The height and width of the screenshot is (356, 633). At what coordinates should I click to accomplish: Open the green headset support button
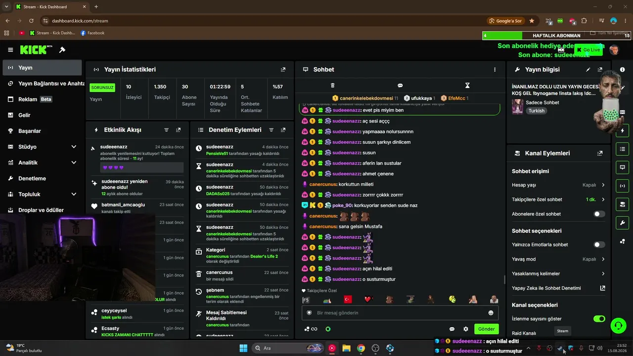(x=618, y=325)
